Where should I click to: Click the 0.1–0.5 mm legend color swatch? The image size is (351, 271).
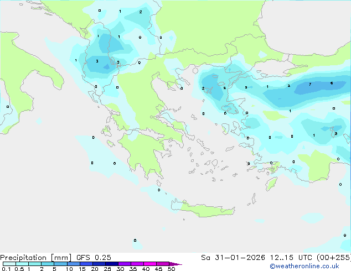9,264
